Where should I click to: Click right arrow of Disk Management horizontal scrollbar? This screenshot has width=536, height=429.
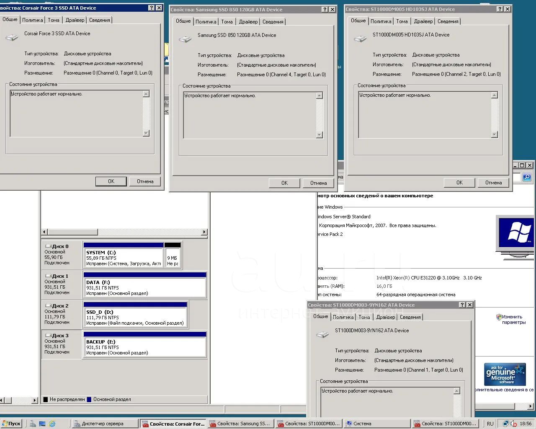tap(204, 232)
